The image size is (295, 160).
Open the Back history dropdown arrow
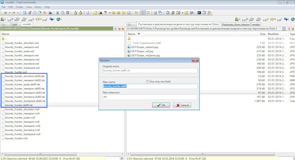point(10,13)
